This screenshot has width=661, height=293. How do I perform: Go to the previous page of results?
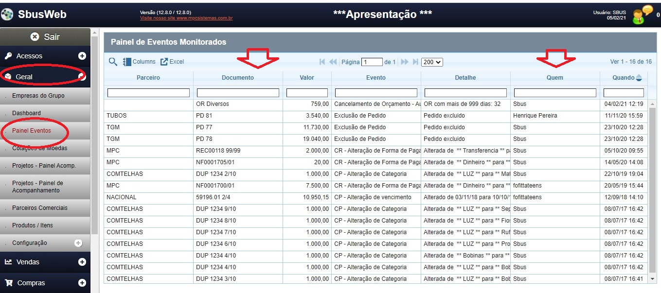pos(333,62)
